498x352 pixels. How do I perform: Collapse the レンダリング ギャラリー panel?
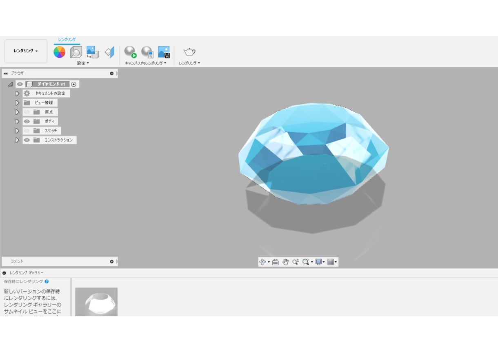4,273
